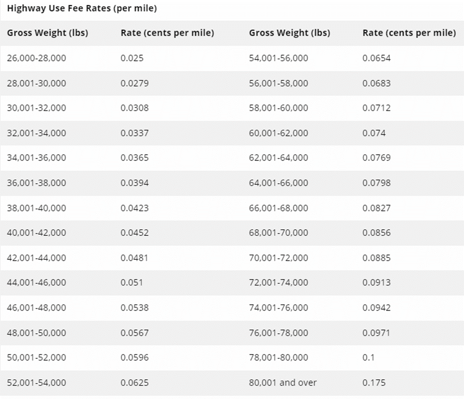Click the 'Highway Use Fee Rates (per mile)' title
Image resolution: width=464 pixels, height=399 pixels.
click(82, 8)
